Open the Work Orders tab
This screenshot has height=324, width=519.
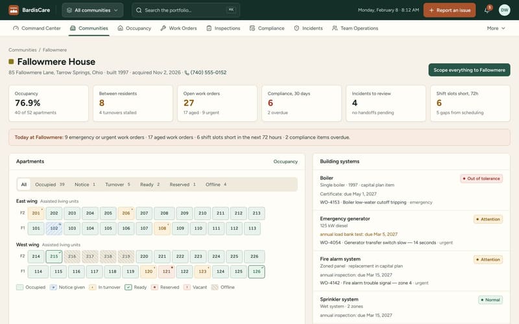pos(179,29)
